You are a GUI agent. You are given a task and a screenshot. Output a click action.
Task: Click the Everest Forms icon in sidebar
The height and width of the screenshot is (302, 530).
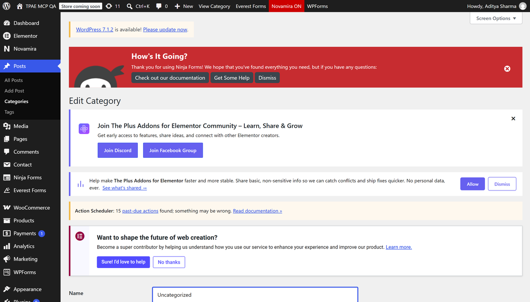pyautogui.click(x=7, y=190)
